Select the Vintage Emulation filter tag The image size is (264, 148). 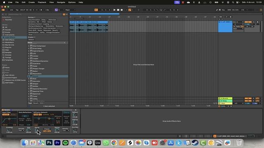[53, 32]
